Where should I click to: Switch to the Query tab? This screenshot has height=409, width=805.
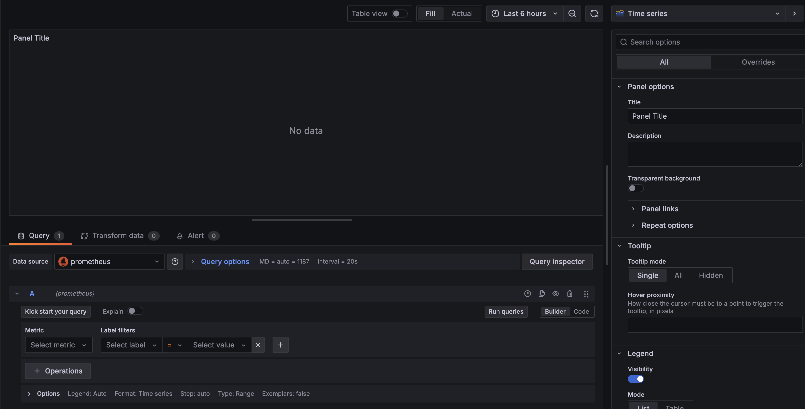click(41, 236)
